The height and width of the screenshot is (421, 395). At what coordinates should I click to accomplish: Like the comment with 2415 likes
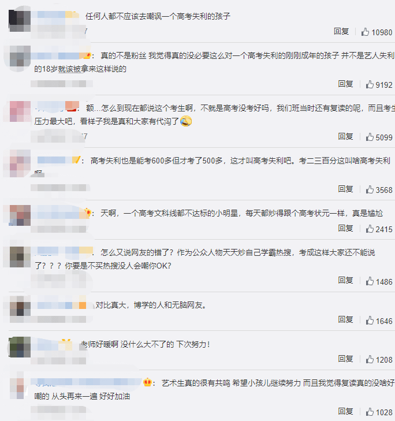[x=370, y=229]
